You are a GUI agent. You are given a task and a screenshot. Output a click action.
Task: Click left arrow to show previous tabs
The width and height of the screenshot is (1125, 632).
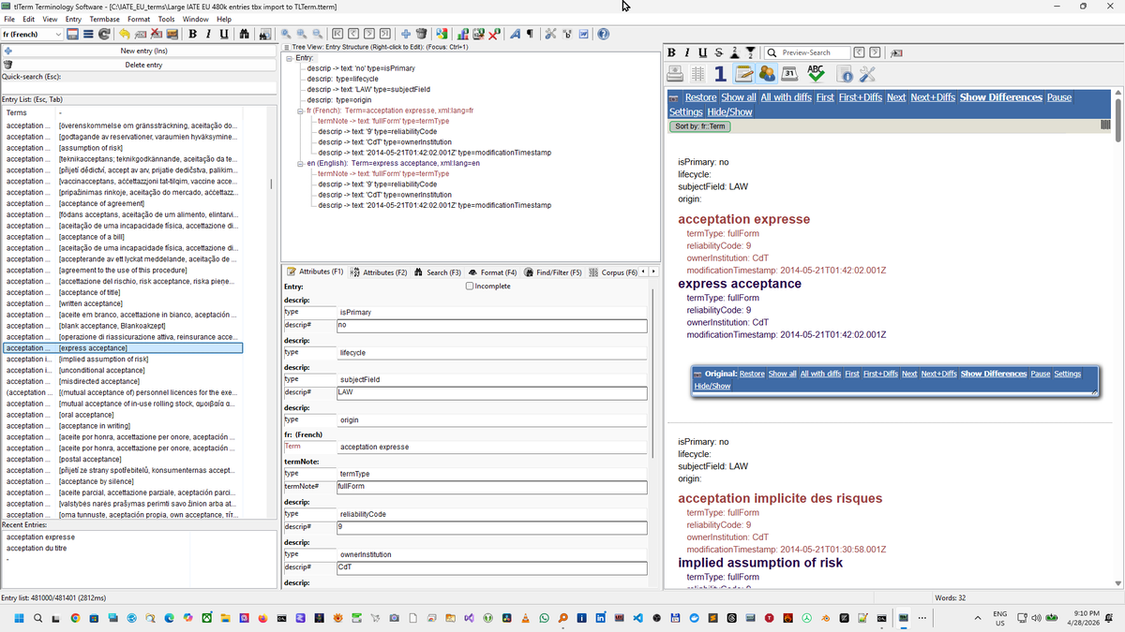643,272
